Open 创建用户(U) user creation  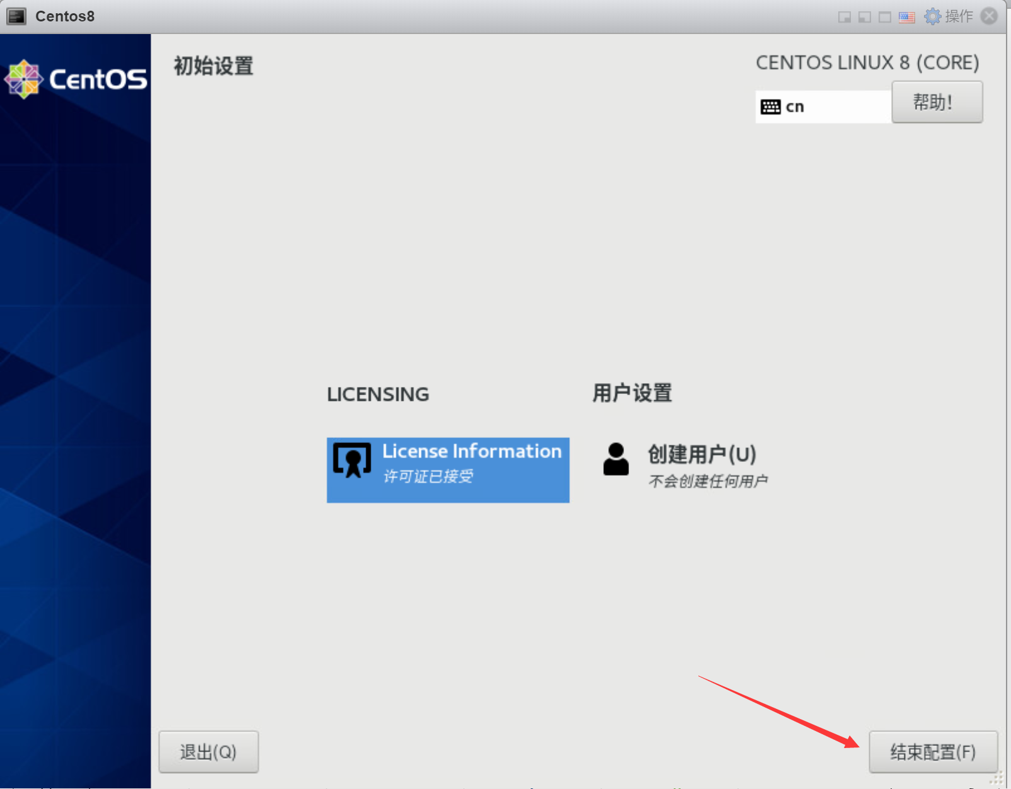click(685, 466)
